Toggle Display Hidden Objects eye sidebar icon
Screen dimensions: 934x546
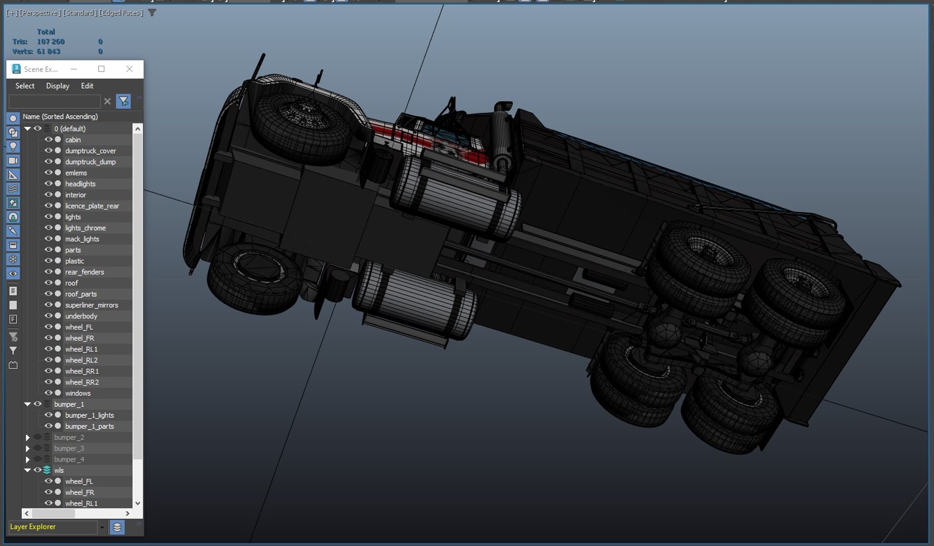click(x=13, y=274)
